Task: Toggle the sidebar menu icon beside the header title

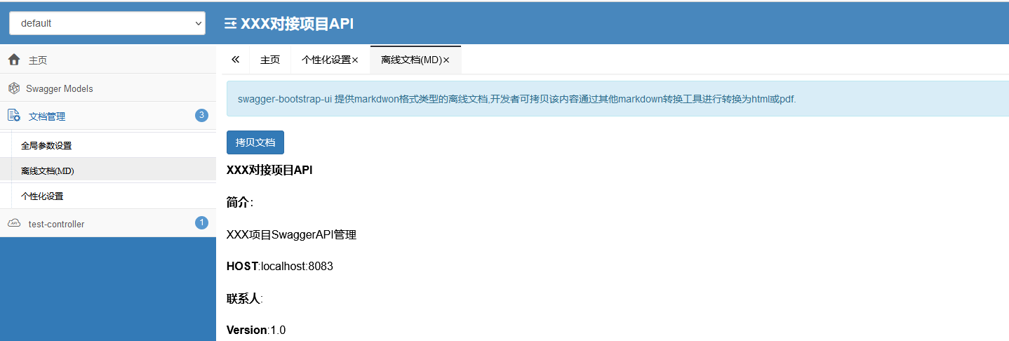Action: 230,24
